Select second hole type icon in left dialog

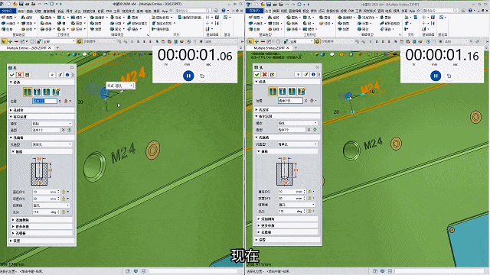tap(37, 92)
